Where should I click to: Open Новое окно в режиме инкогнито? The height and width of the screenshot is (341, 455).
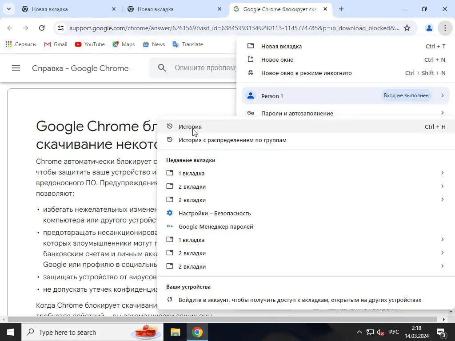pyautogui.click(x=346, y=73)
